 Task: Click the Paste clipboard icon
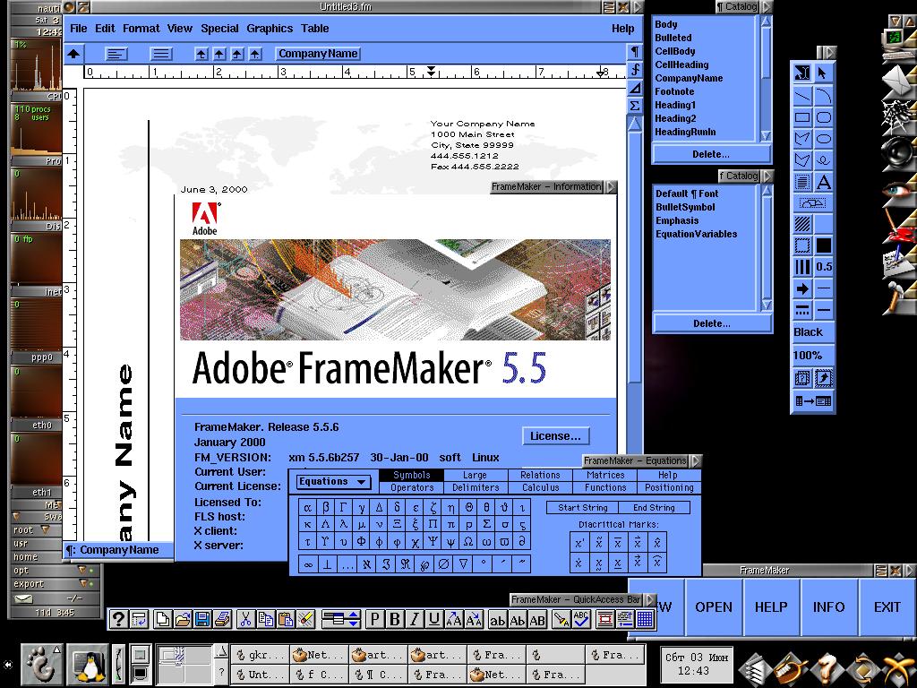pos(286,619)
